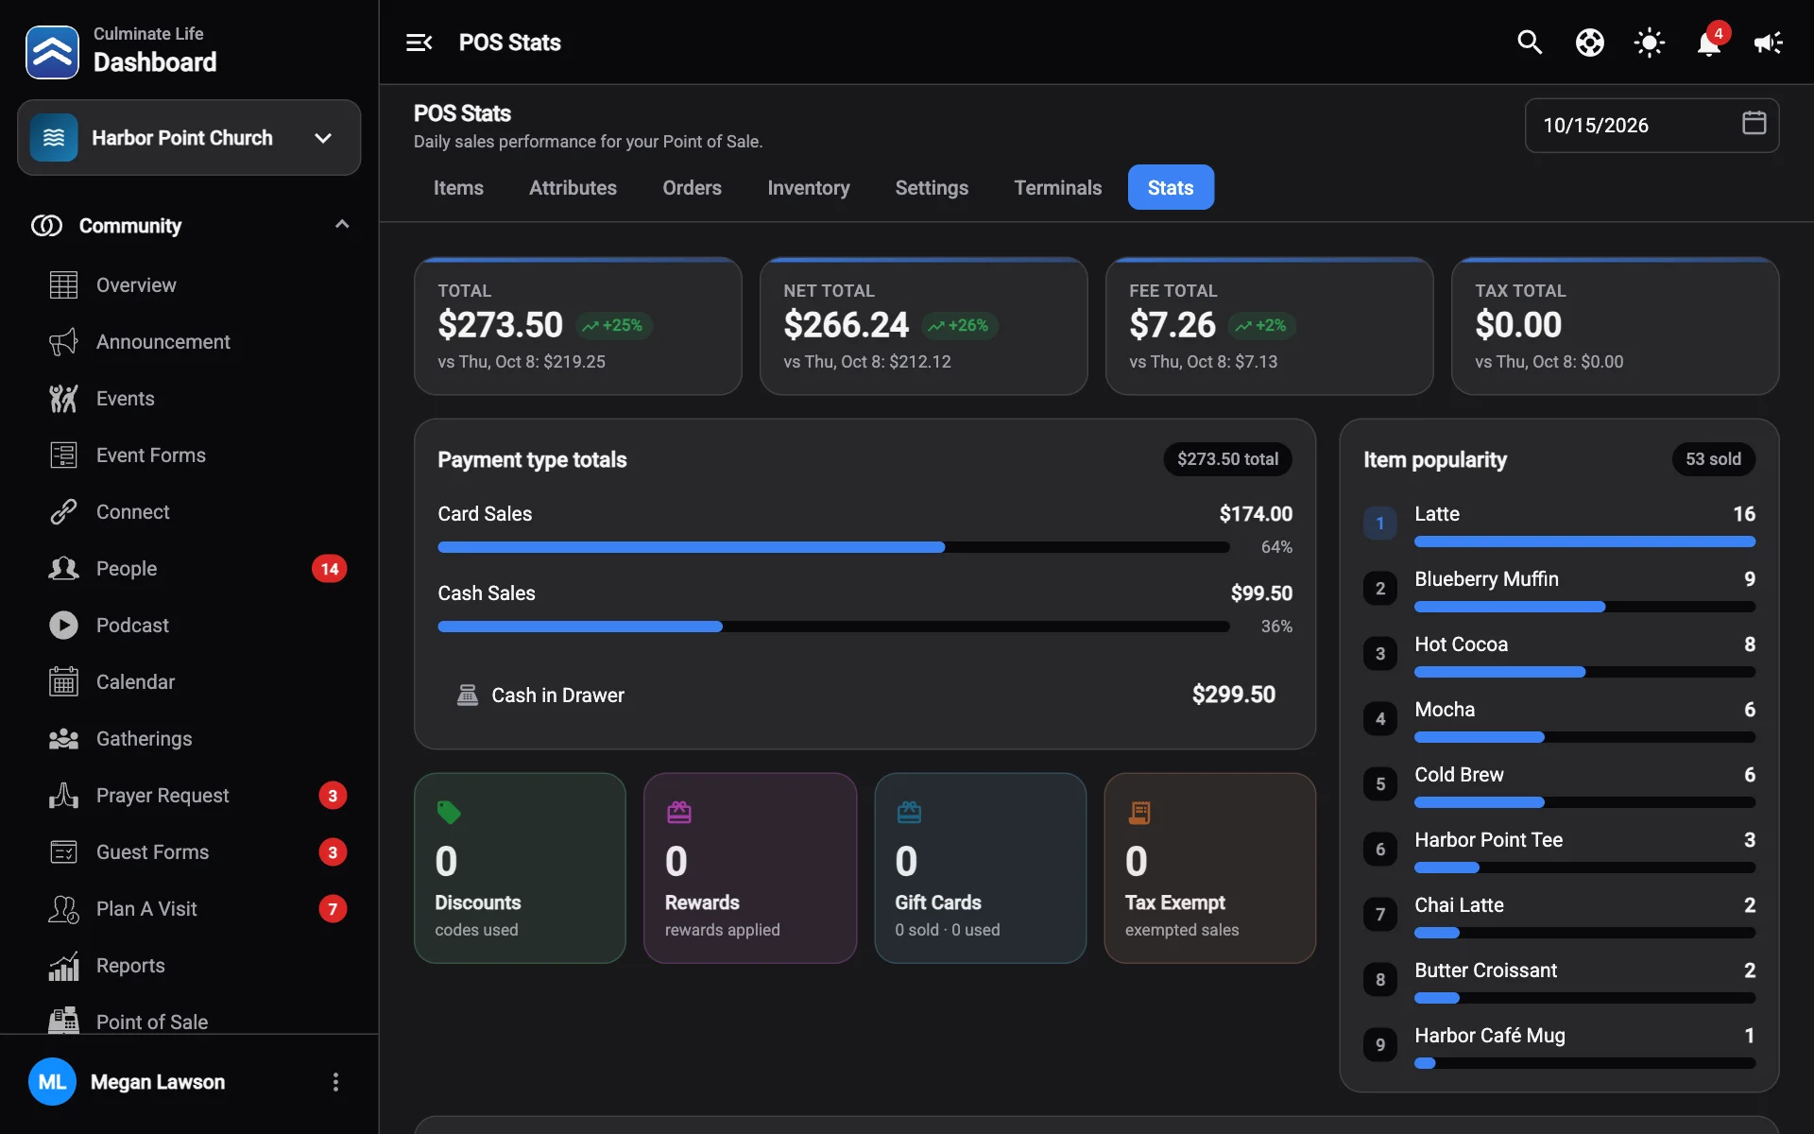Open People with 14 badge
1814x1134 pixels.
189,569
